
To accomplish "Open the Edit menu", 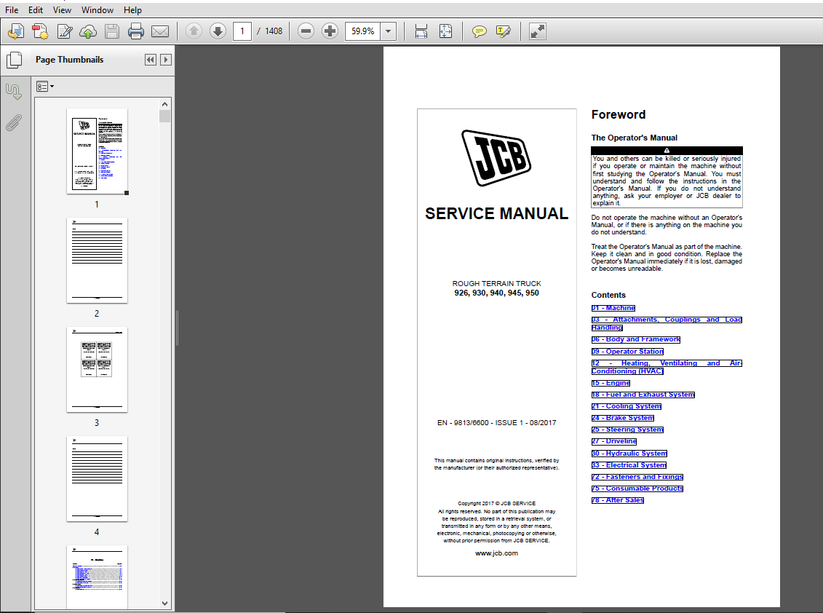I will 36,10.
